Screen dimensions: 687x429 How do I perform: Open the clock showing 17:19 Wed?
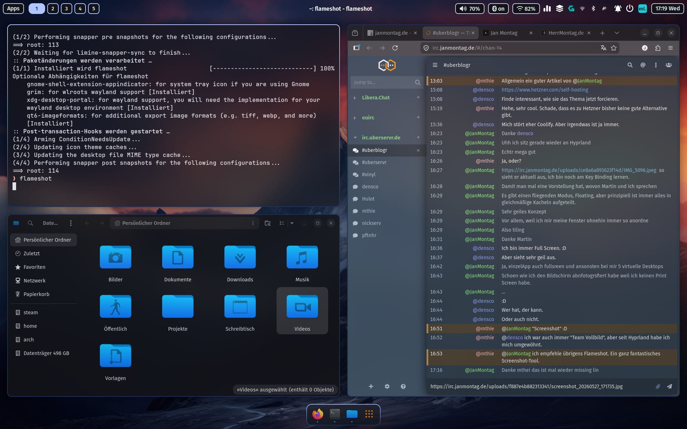click(x=667, y=9)
